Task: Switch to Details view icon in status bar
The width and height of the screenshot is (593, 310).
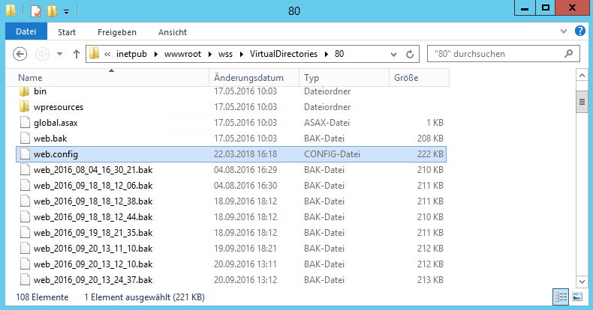Action: pyautogui.click(x=561, y=297)
